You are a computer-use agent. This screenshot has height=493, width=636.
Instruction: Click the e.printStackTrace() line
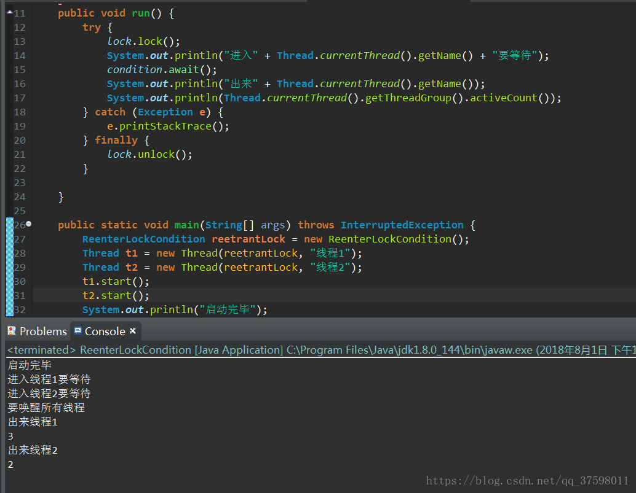coord(168,126)
